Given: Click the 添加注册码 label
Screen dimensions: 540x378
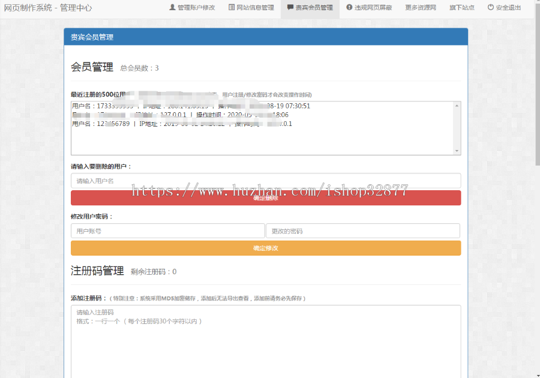Looking at the screenshot, I should click(89, 298).
